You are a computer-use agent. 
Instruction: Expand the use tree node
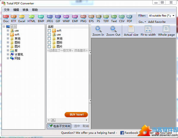pyautogui.click(x=8, y=30)
